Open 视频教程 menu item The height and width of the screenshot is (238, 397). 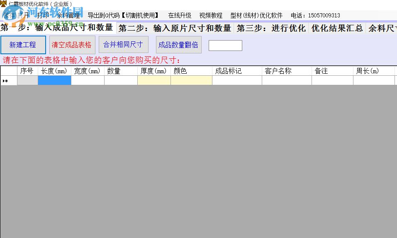pos(211,15)
